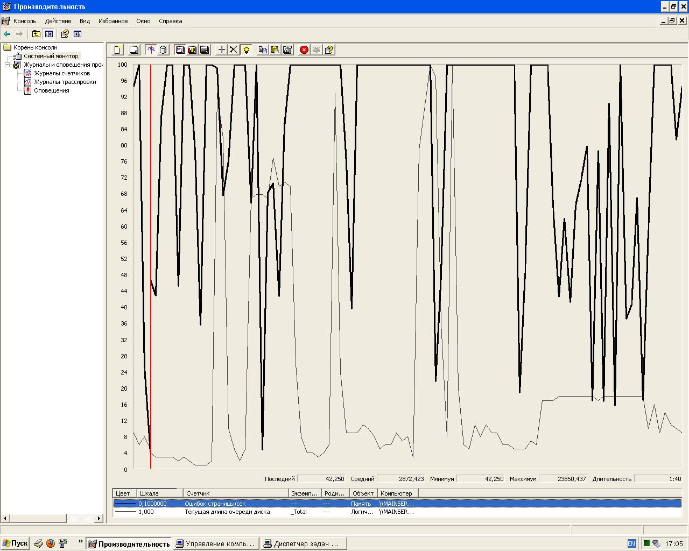Image resolution: width=689 pixels, height=551 pixels.
Task: Select Оповещения in the console tree
Action: point(51,90)
